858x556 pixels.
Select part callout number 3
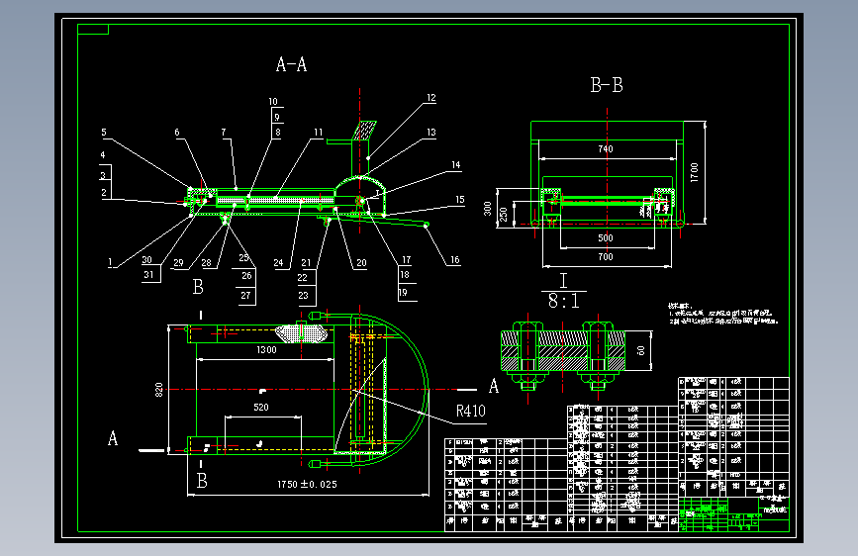(x=103, y=176)
